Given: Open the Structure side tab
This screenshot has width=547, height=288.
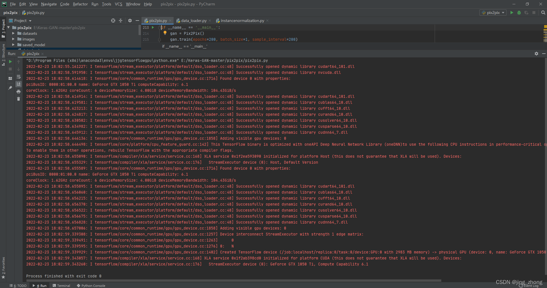Looking at the screenshot, I should coord(3,55).
